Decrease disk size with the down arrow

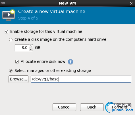tap(31, 49)
